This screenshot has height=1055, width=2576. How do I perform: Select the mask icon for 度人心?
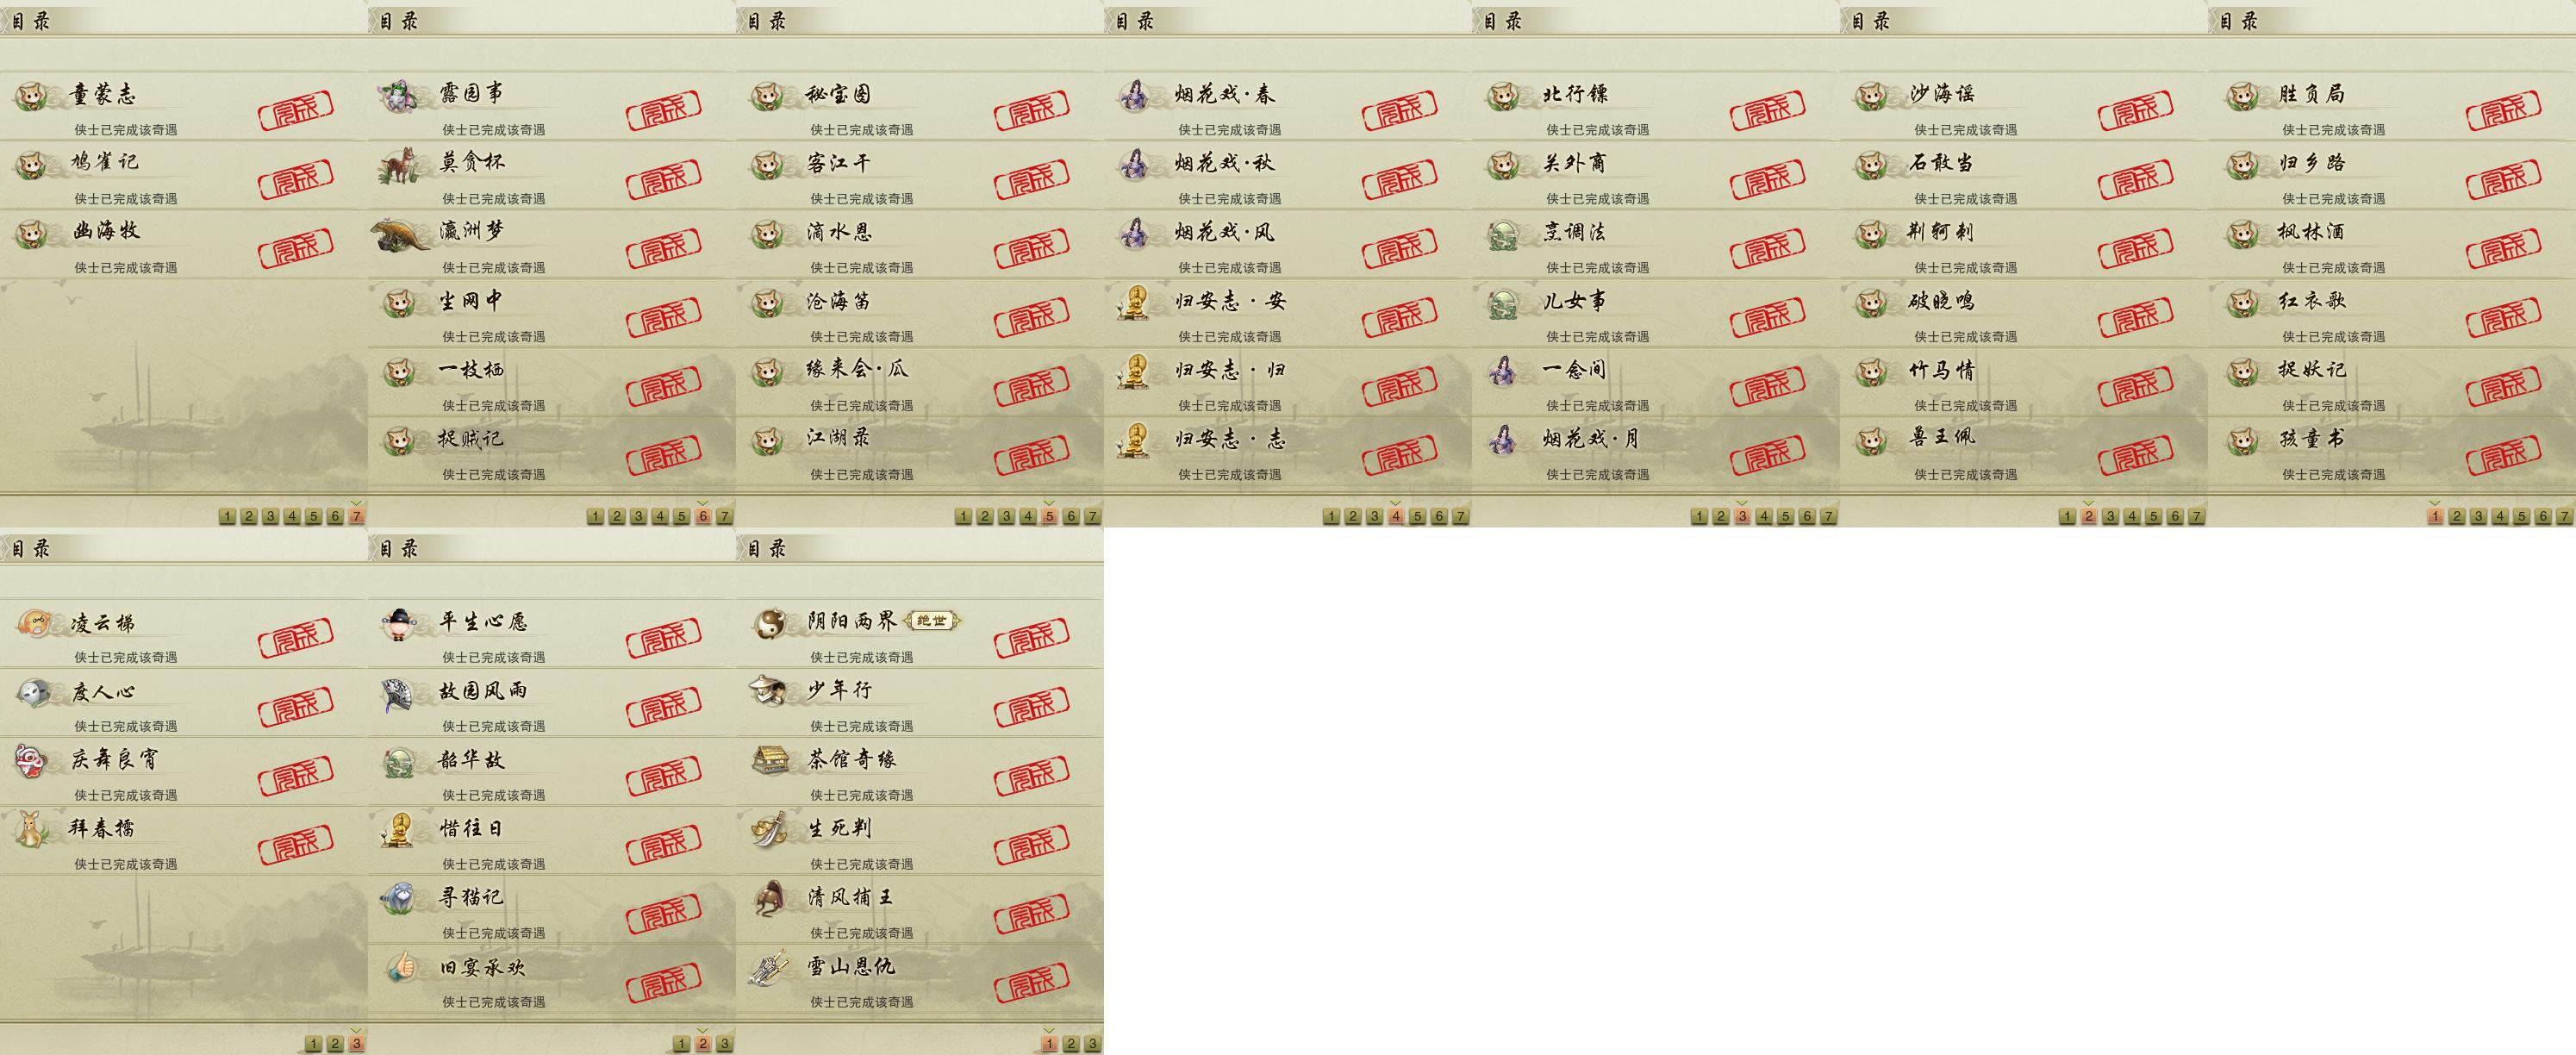33,692
